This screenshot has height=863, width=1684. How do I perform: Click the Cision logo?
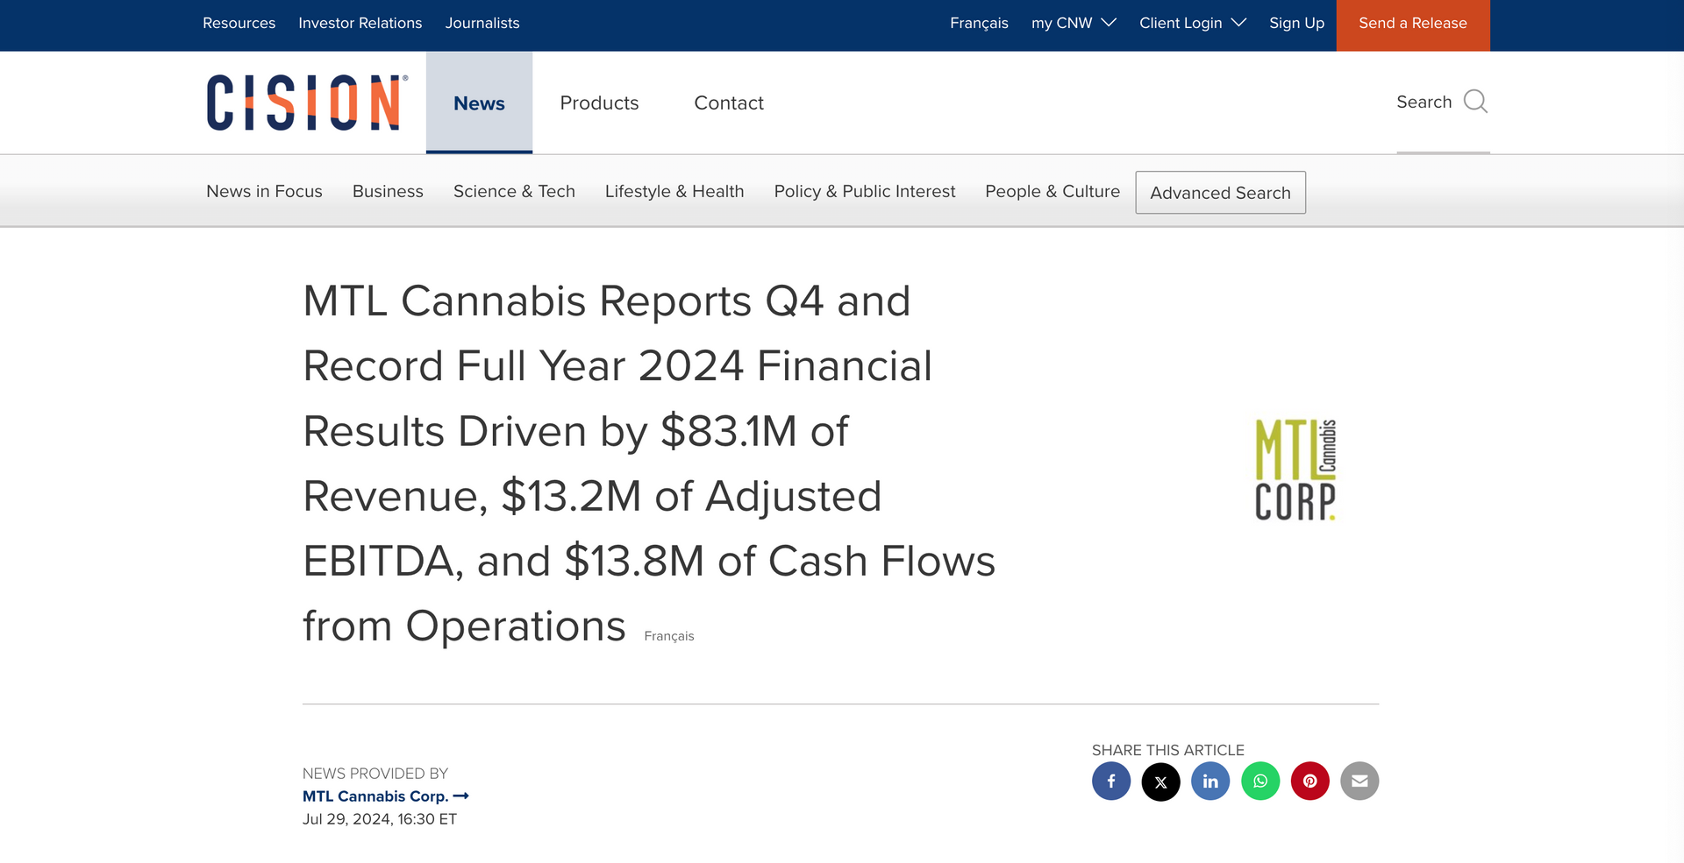306,103
